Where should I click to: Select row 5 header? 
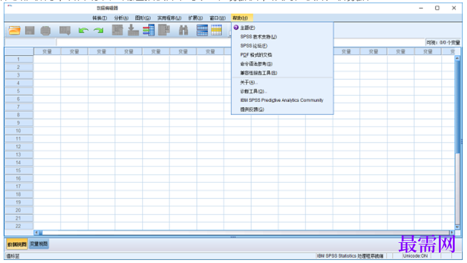coord(18,91)
